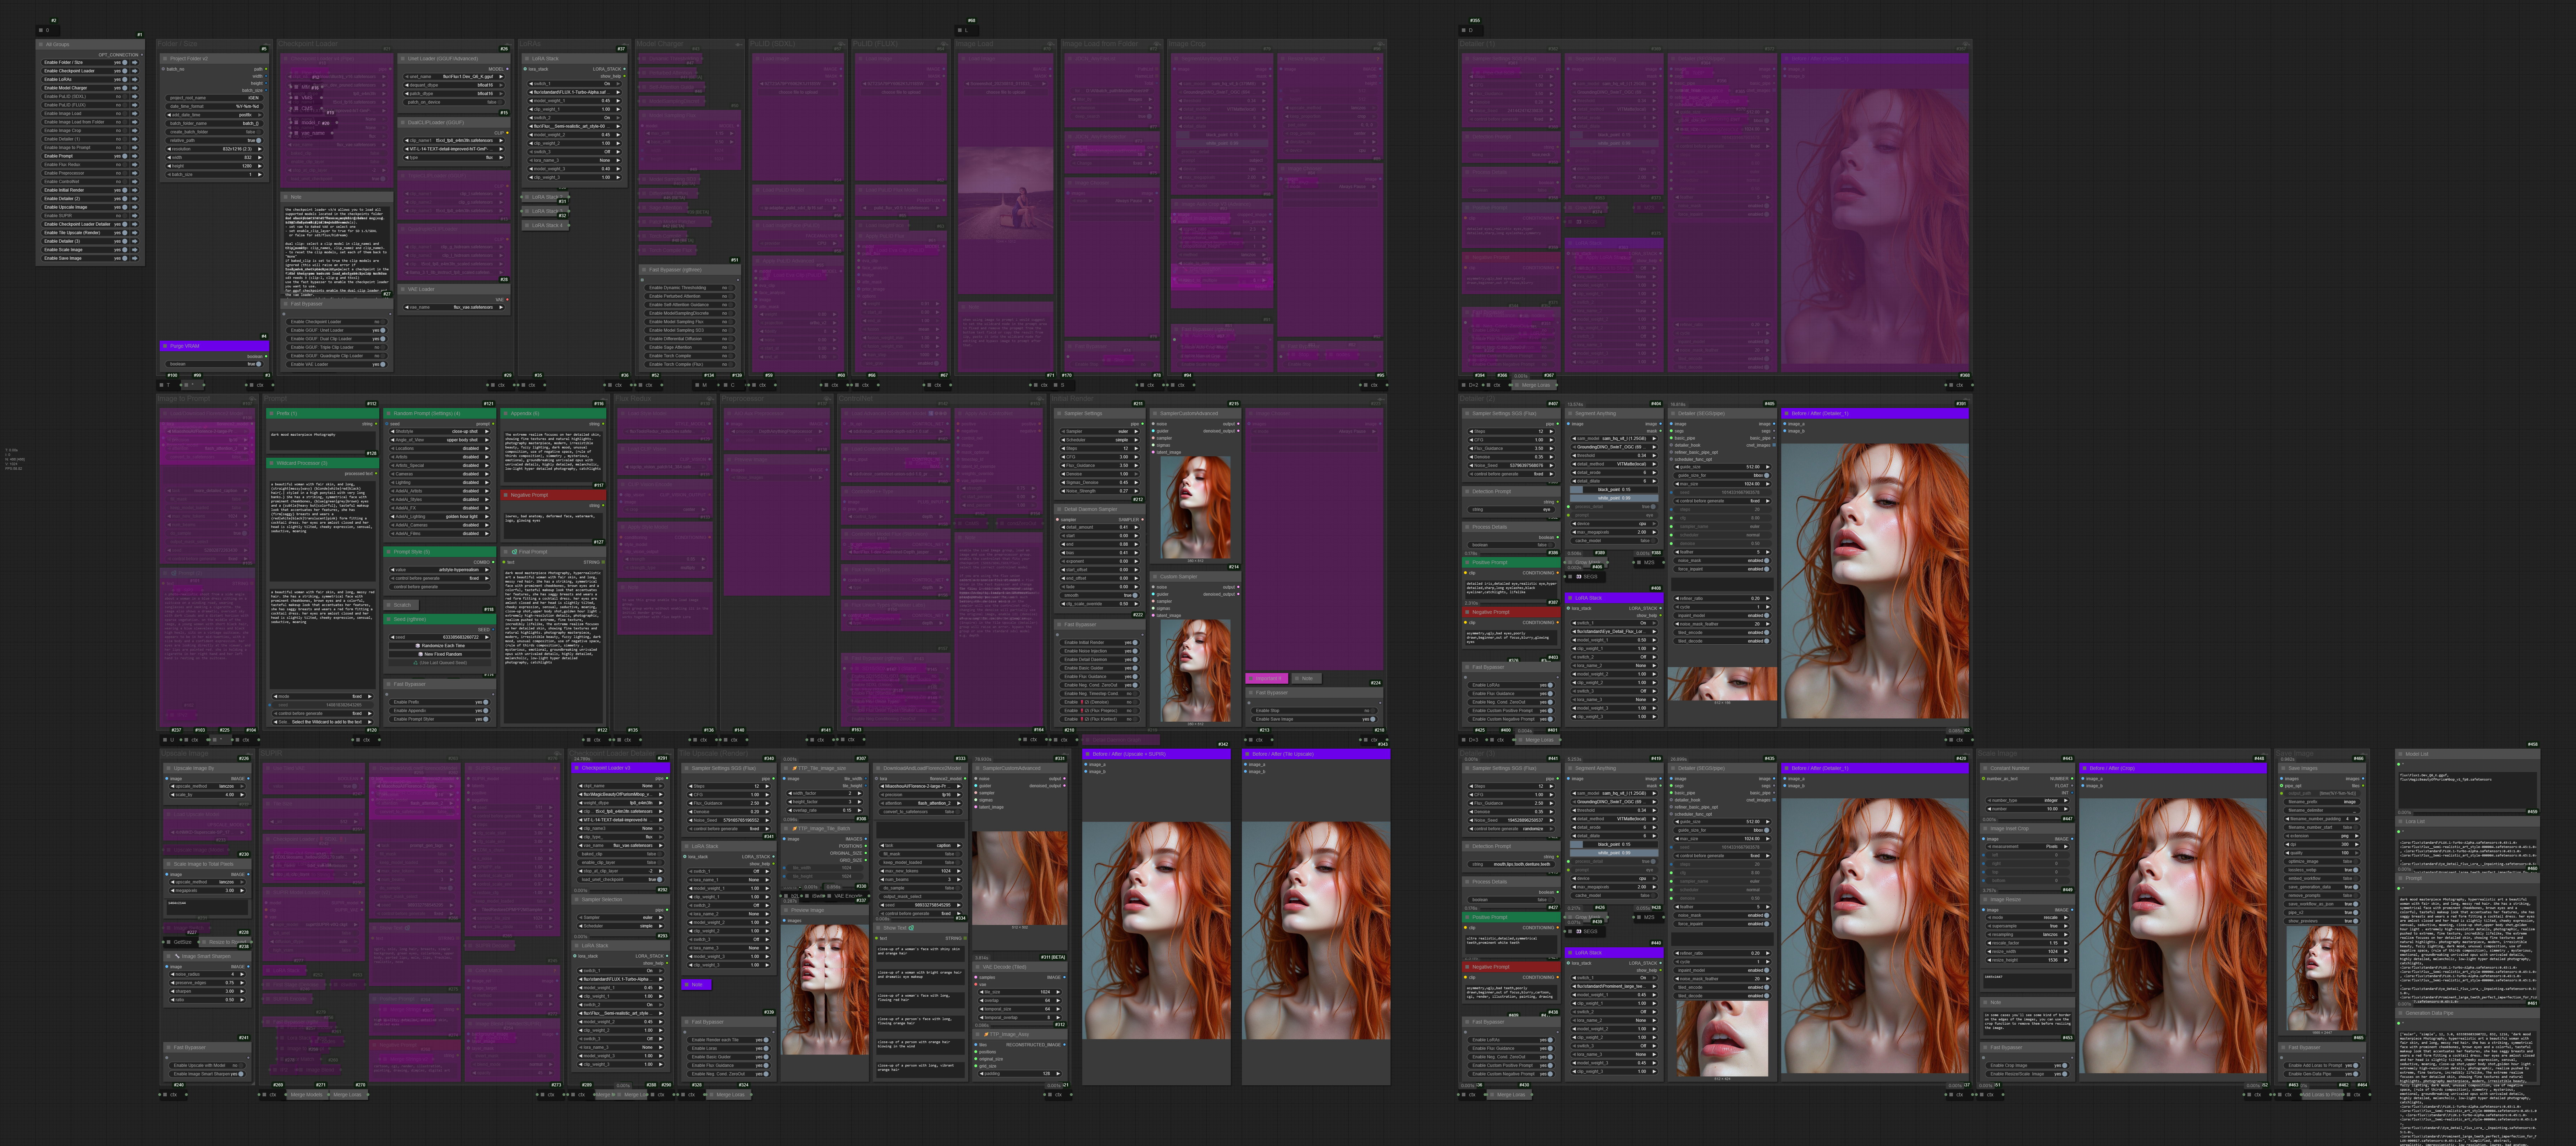Increase the Steps value in Sampler Settings

click(1137, 449)
